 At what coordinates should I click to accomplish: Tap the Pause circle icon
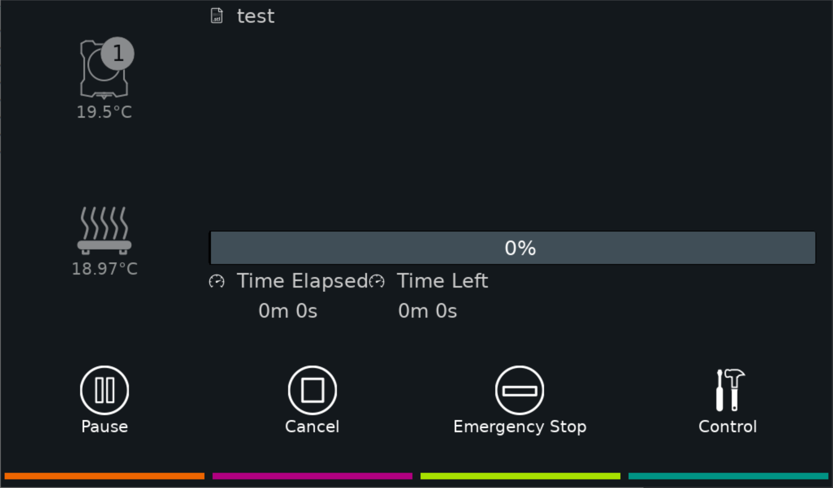coord(105,390)
